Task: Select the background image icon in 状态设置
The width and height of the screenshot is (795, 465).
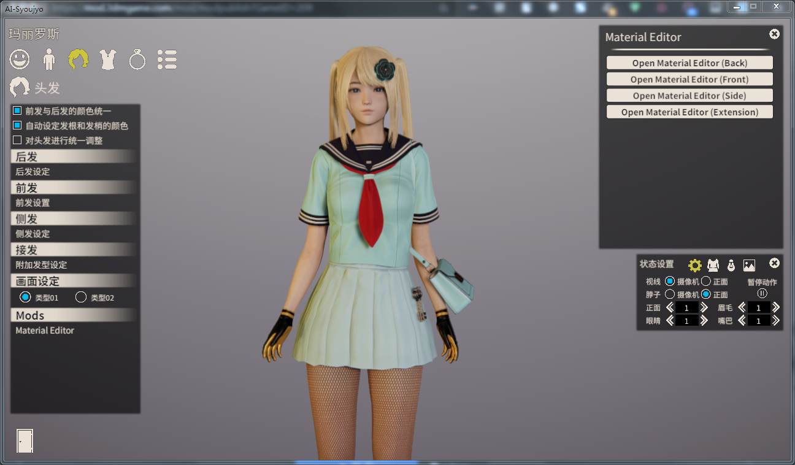Action: pyautogui.click(x=749, y=265)
